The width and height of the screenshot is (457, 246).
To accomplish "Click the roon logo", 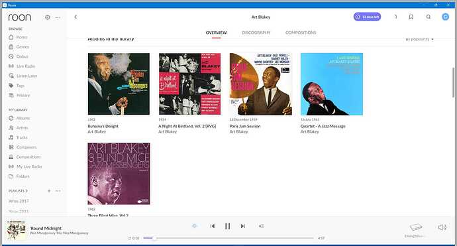I will [19, 17].
